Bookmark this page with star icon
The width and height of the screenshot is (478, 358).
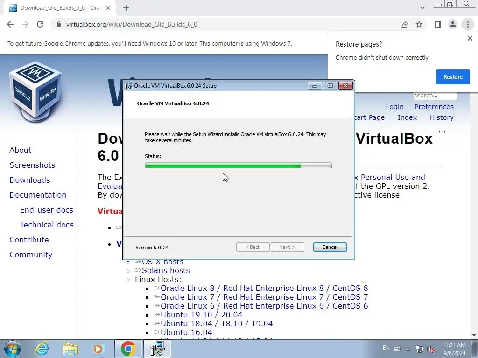coord(419,24)
